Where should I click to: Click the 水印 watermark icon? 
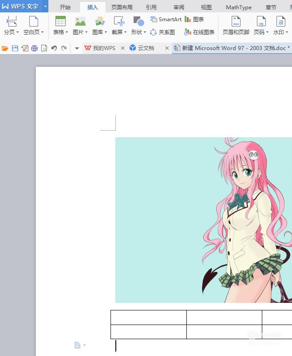[x=280, y=22]
